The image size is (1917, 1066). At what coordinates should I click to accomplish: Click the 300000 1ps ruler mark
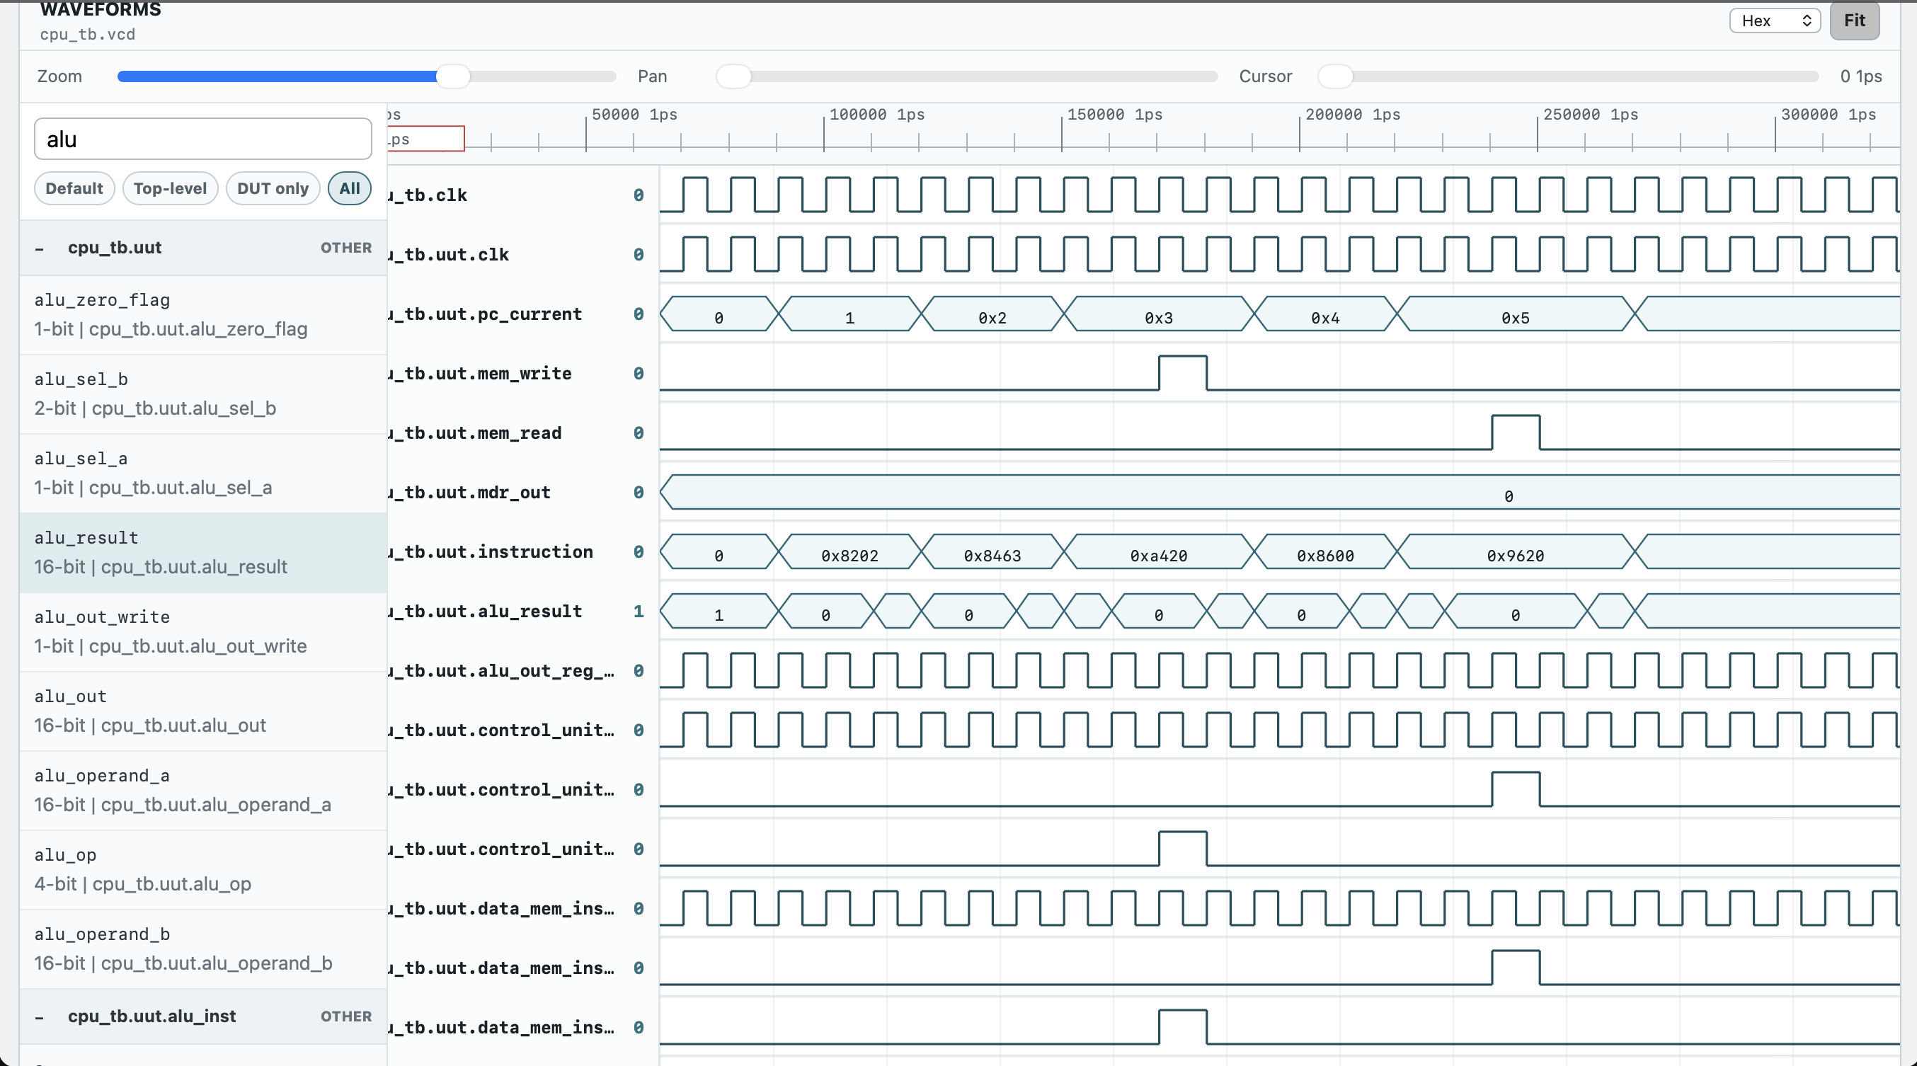pyautogui.click(x=1829, y=115)
